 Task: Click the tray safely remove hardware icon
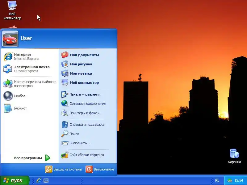tap(230, 180)
